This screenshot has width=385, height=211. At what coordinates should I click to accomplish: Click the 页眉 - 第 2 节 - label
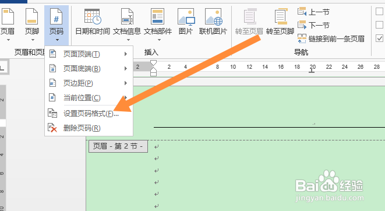(118, 146)
